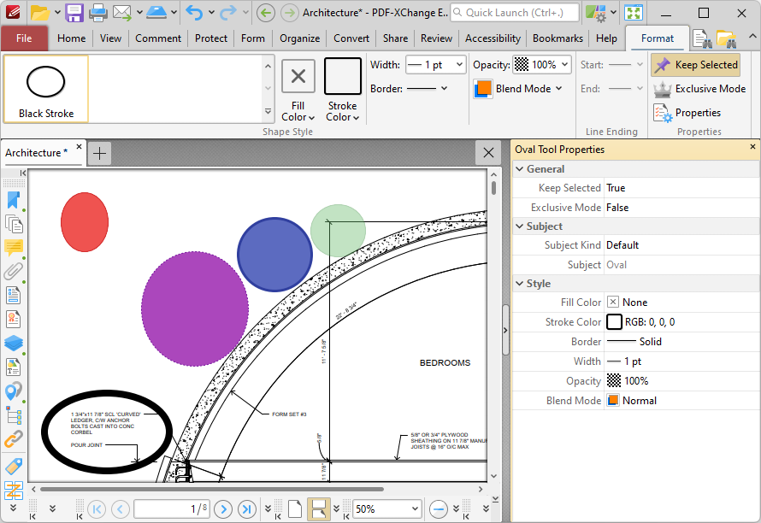The image size is (761, 523).
Task: Toggle Exclusive Mode in ribbon
Action: [699, 89]
